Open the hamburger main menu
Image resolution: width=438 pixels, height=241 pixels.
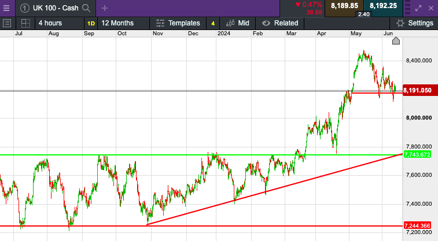pyautogui.click(x=6, y=8)
